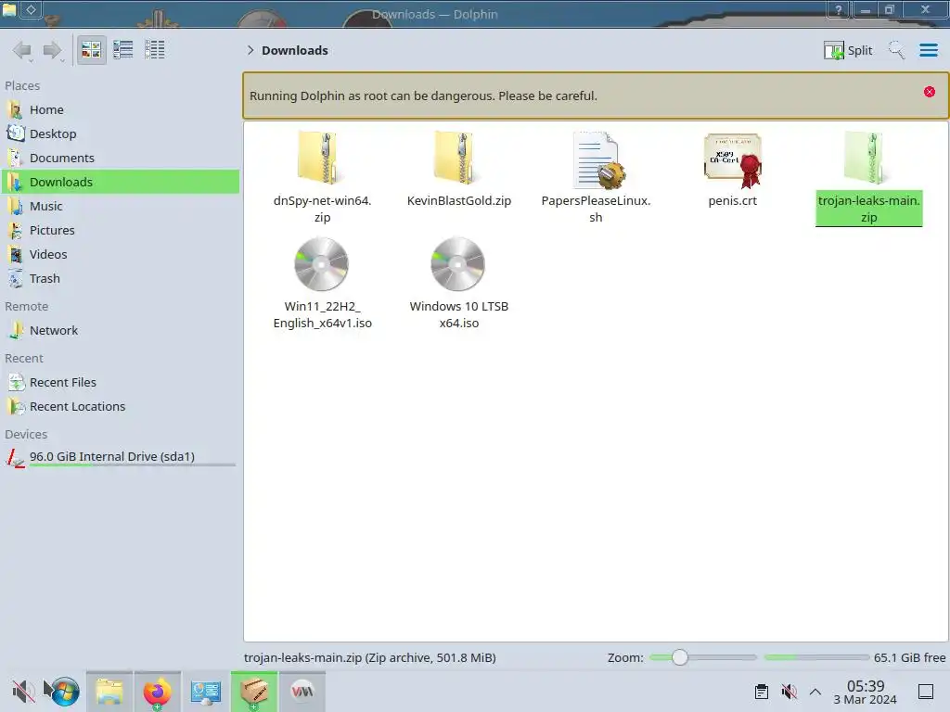Click the Downloads breadcrumb in location bar
The width and height of the screenshot is (950, 712).
294,50
